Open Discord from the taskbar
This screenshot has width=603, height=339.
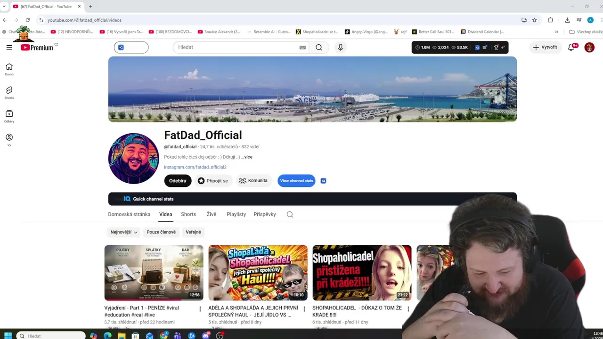click(205, 336)
